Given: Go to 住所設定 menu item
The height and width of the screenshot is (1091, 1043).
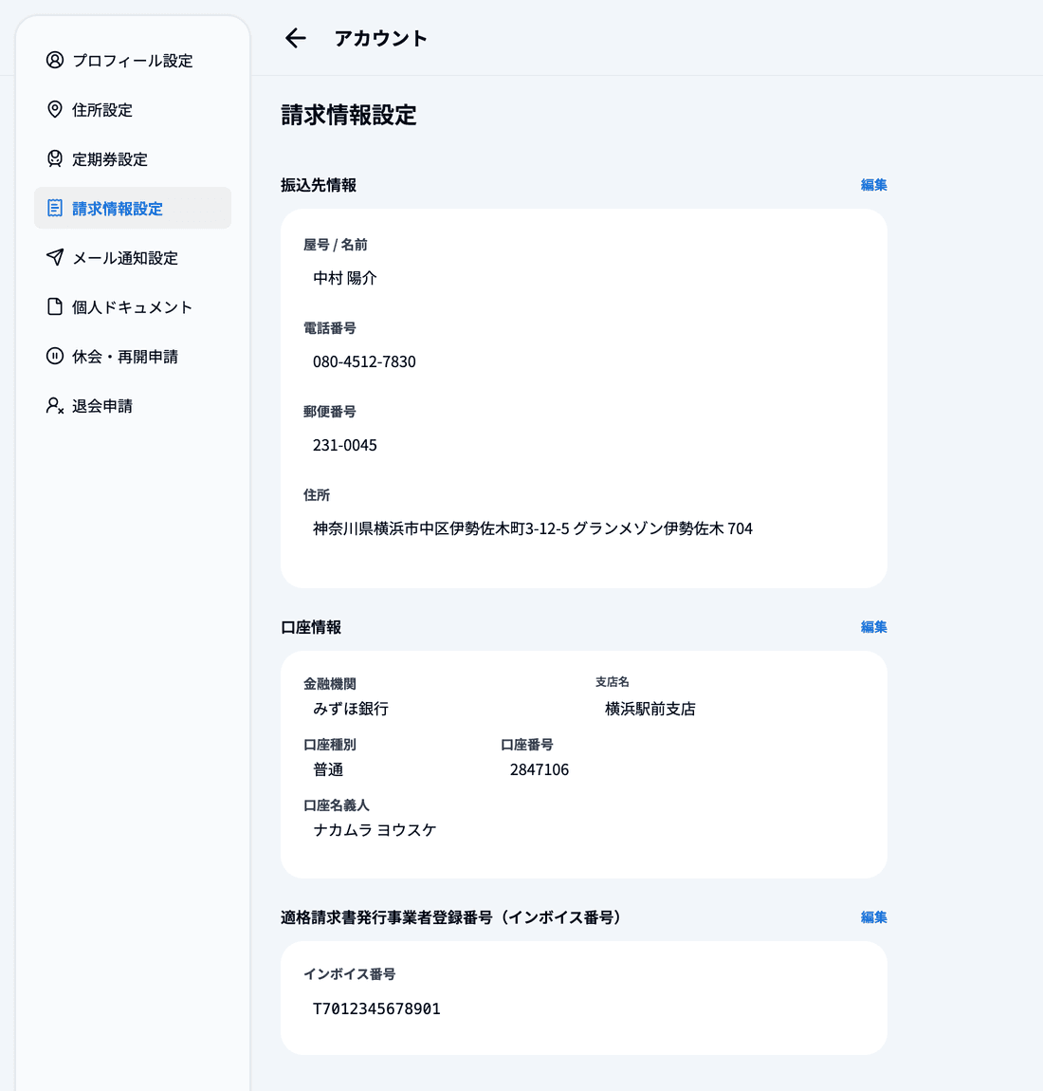Looking at the screenshot, I should coord(133,110).
